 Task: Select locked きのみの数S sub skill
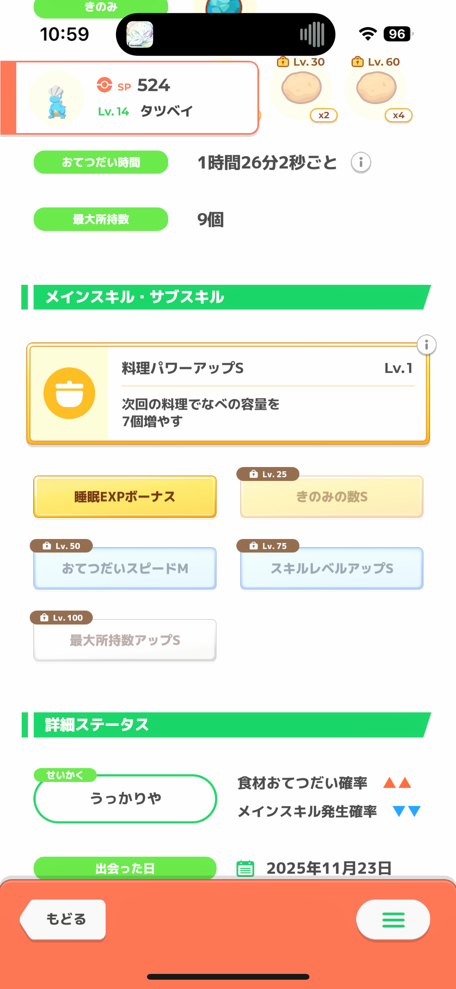[331, 496]
